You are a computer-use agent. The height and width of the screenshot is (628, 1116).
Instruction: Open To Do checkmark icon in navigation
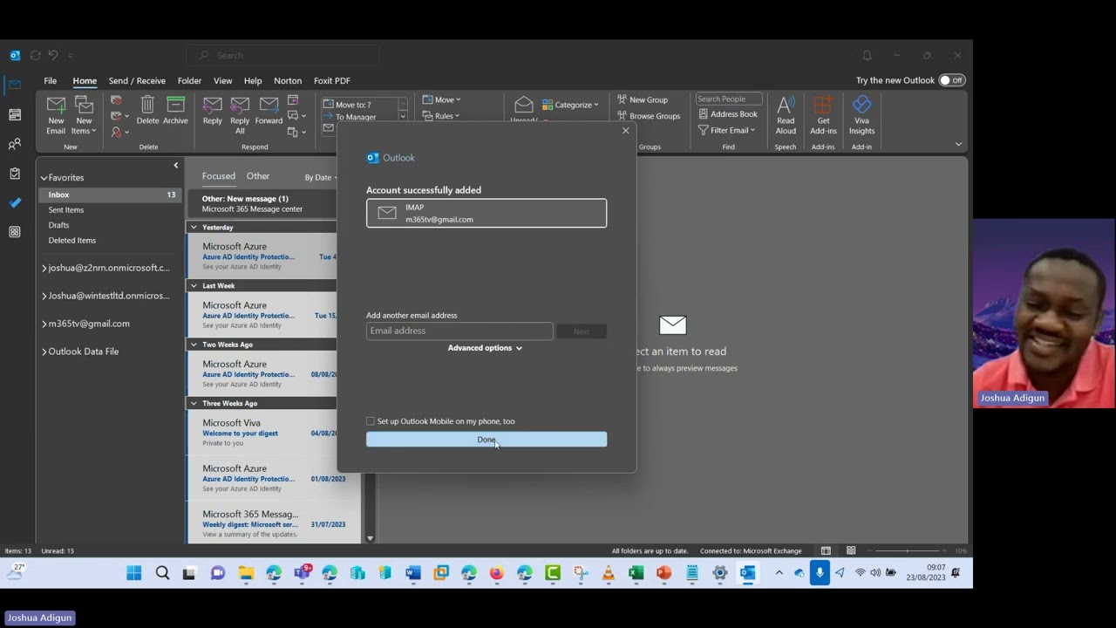point(15,202)
